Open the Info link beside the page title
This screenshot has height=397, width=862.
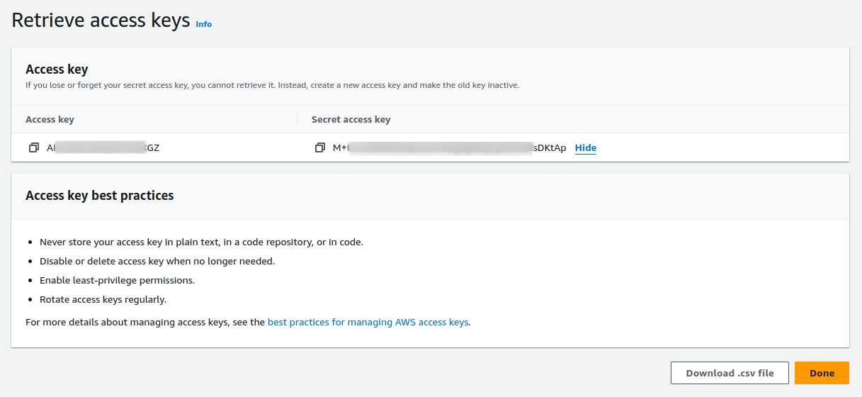(x=203, y=24)
